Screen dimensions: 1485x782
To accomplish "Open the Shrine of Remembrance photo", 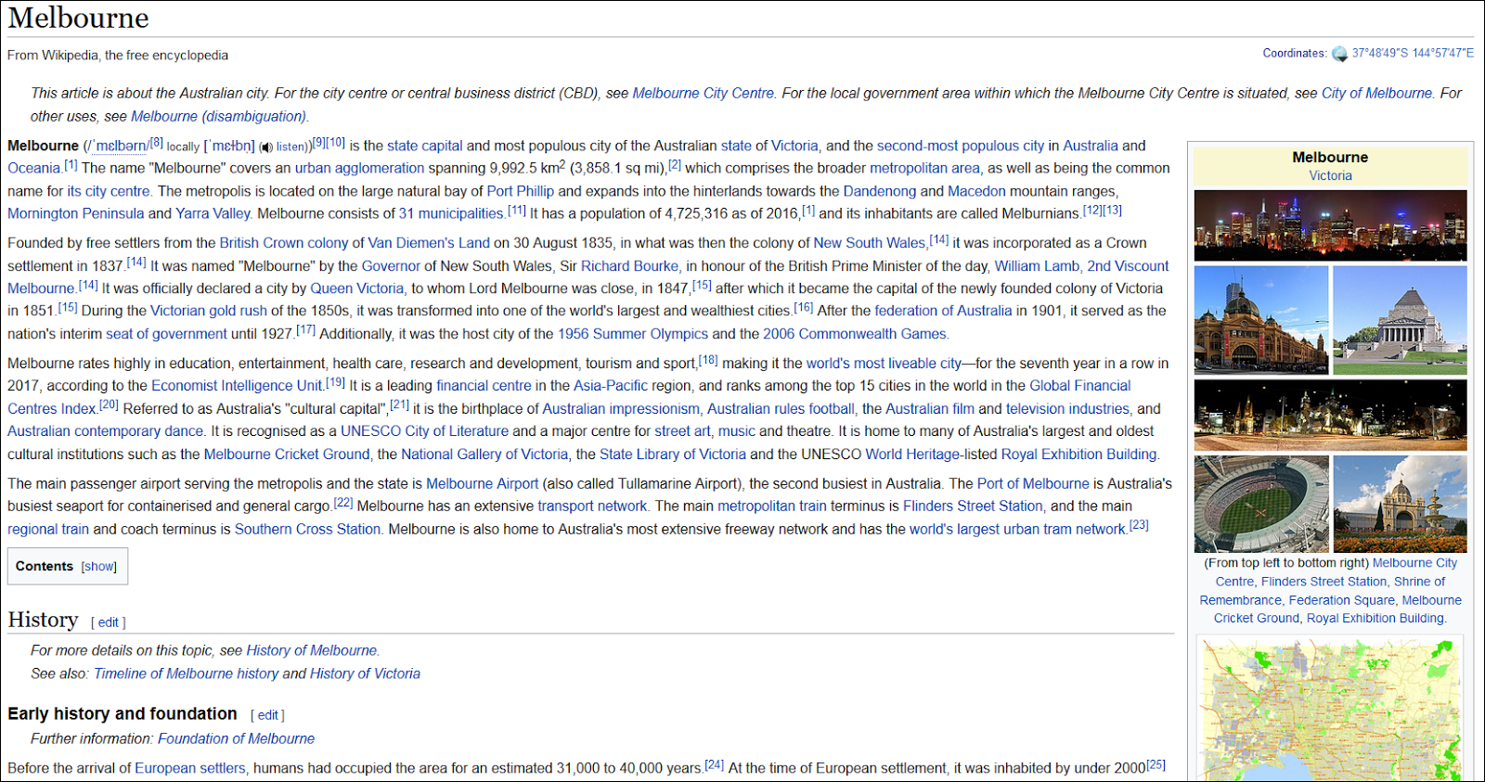I will tap(1400, 320).
